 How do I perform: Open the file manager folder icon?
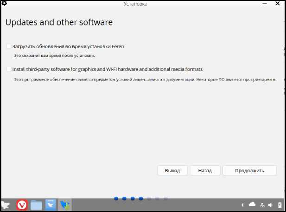[x=36, y=205]
